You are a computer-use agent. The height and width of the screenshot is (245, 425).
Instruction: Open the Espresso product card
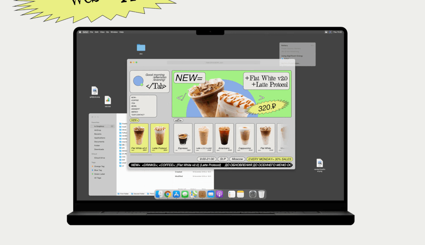[x=183, y=138]
